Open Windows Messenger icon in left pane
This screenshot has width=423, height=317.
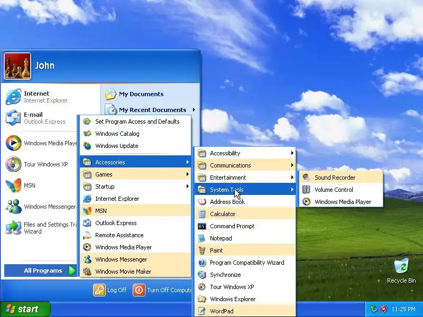coord(13,207)
